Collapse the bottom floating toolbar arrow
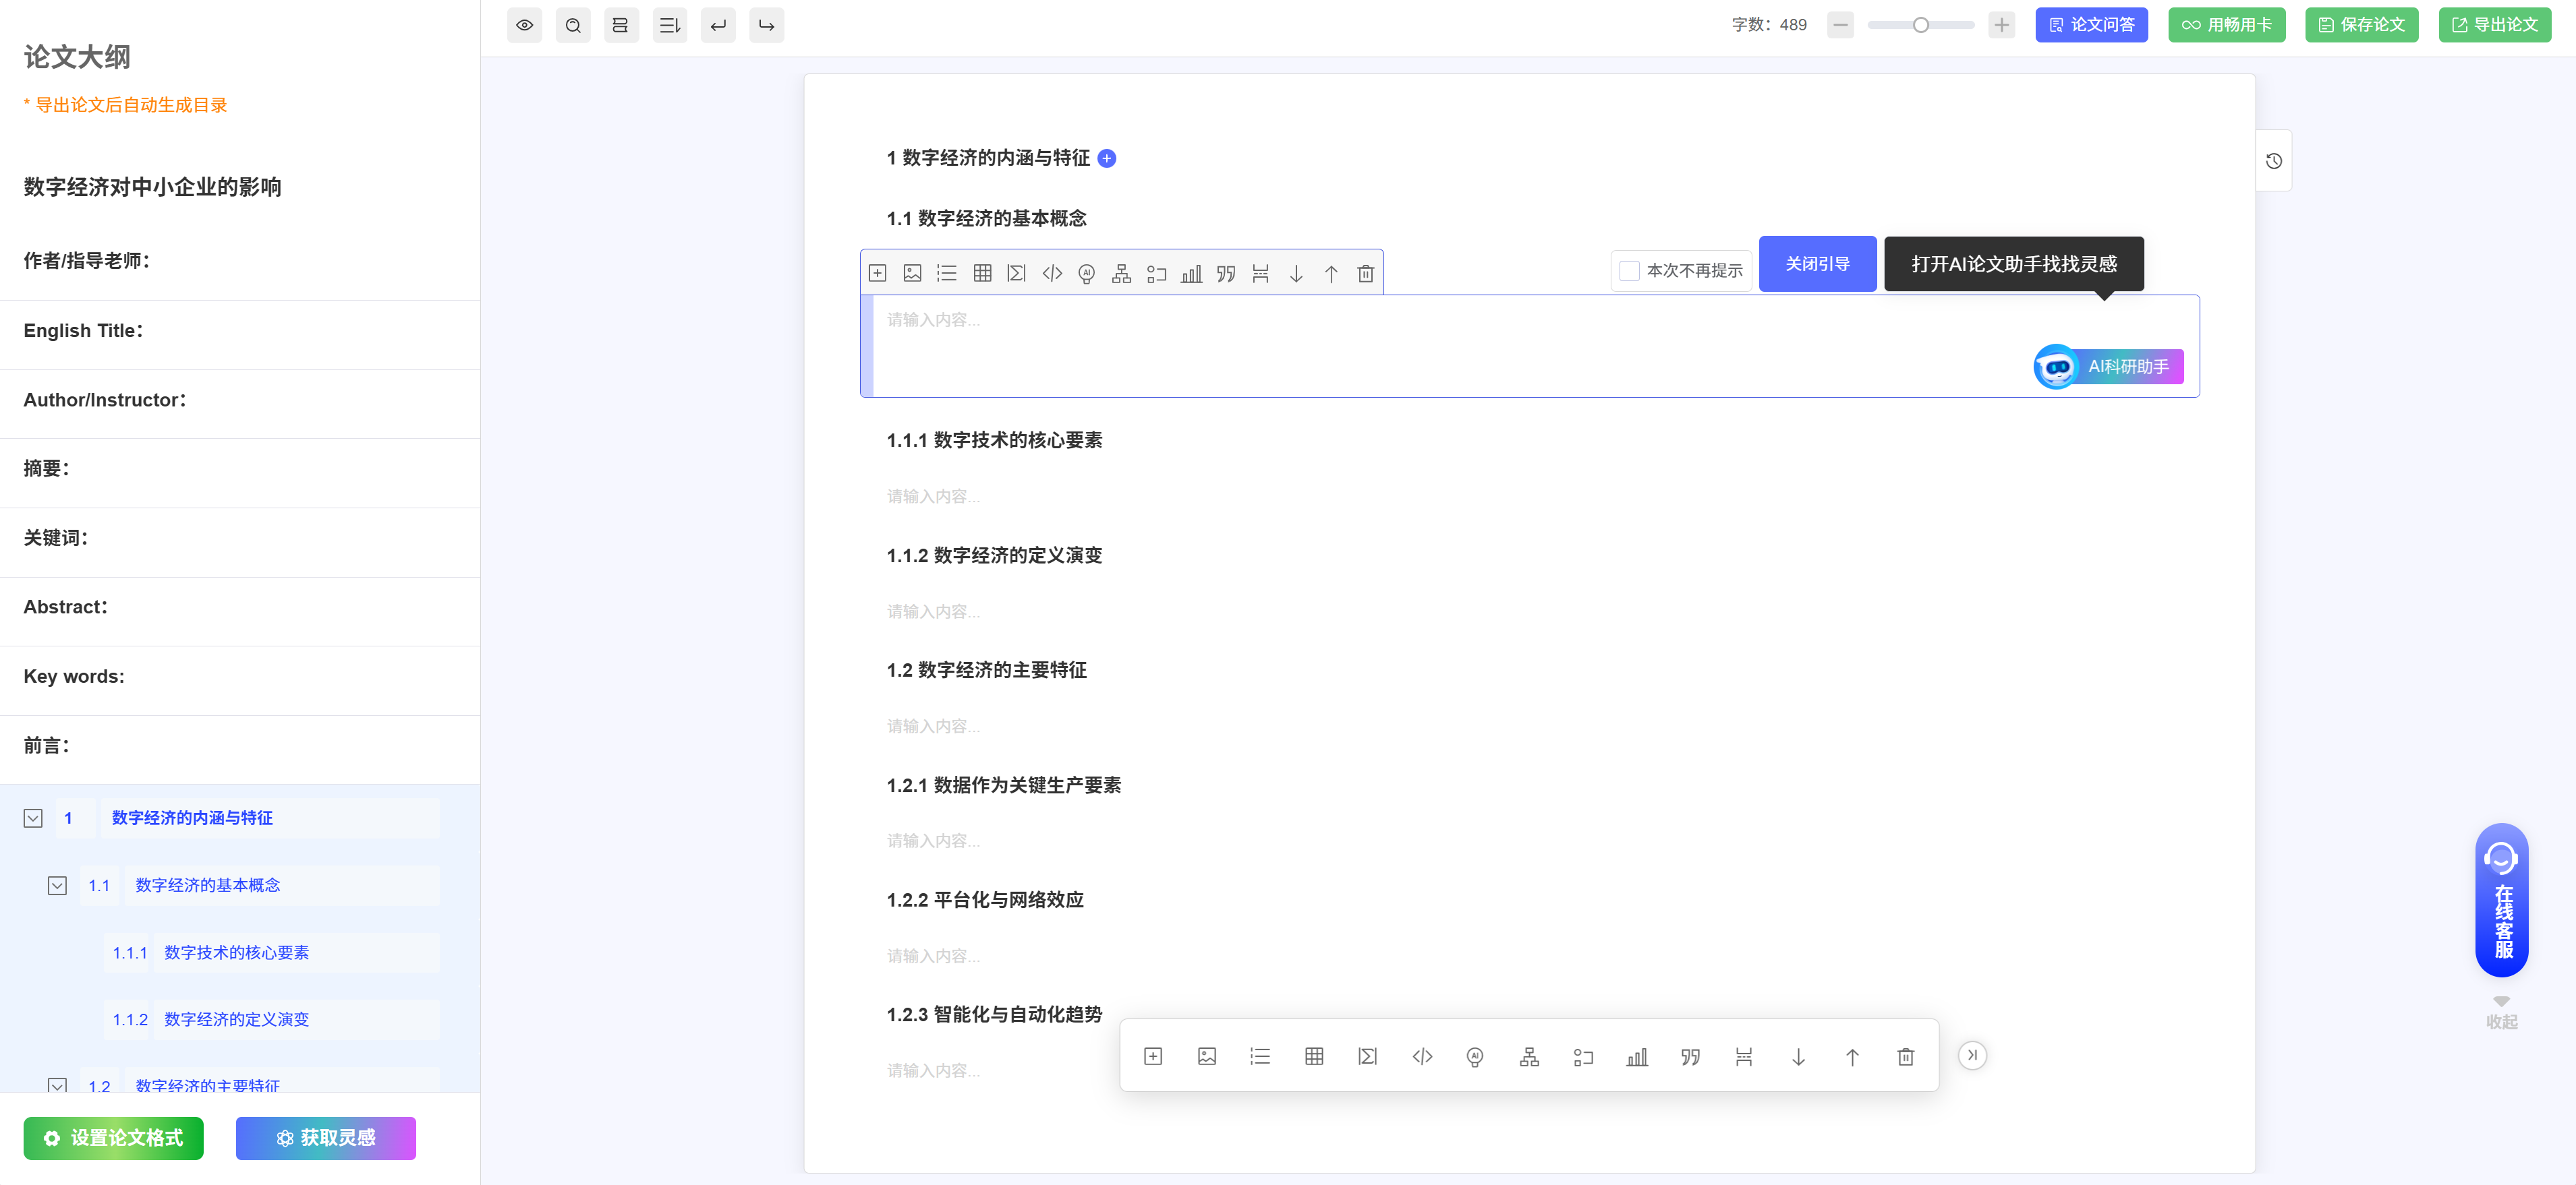The width and height of the screenshot is (2576, 1185). [x=1972, y=1055]
